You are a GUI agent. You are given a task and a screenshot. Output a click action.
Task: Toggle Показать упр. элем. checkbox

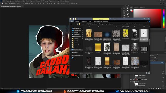pyautogui.click(x=24, y=4)
